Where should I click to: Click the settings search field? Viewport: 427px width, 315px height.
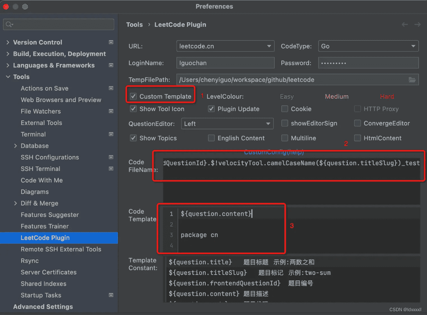pos(59,25)
